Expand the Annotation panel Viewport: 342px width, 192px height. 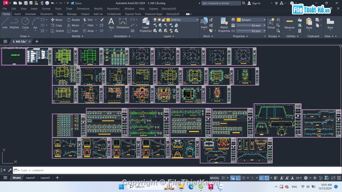(122, 36)
